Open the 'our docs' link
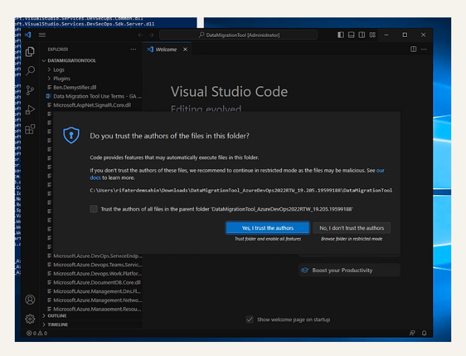 (380, 170)
